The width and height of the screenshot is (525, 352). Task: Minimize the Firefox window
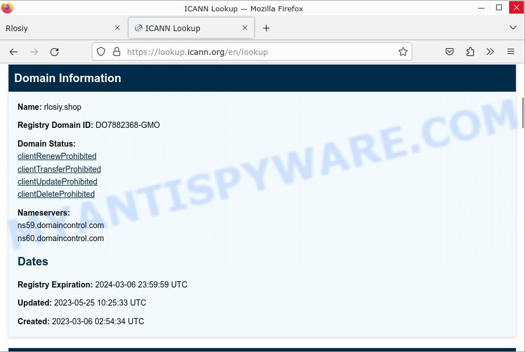[x=481, y=7]
